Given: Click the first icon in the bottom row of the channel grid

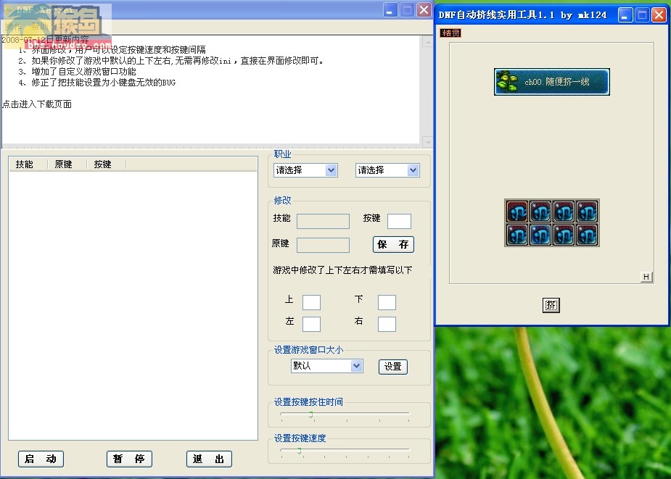Looking at the screenshot, I should (517, 234).
